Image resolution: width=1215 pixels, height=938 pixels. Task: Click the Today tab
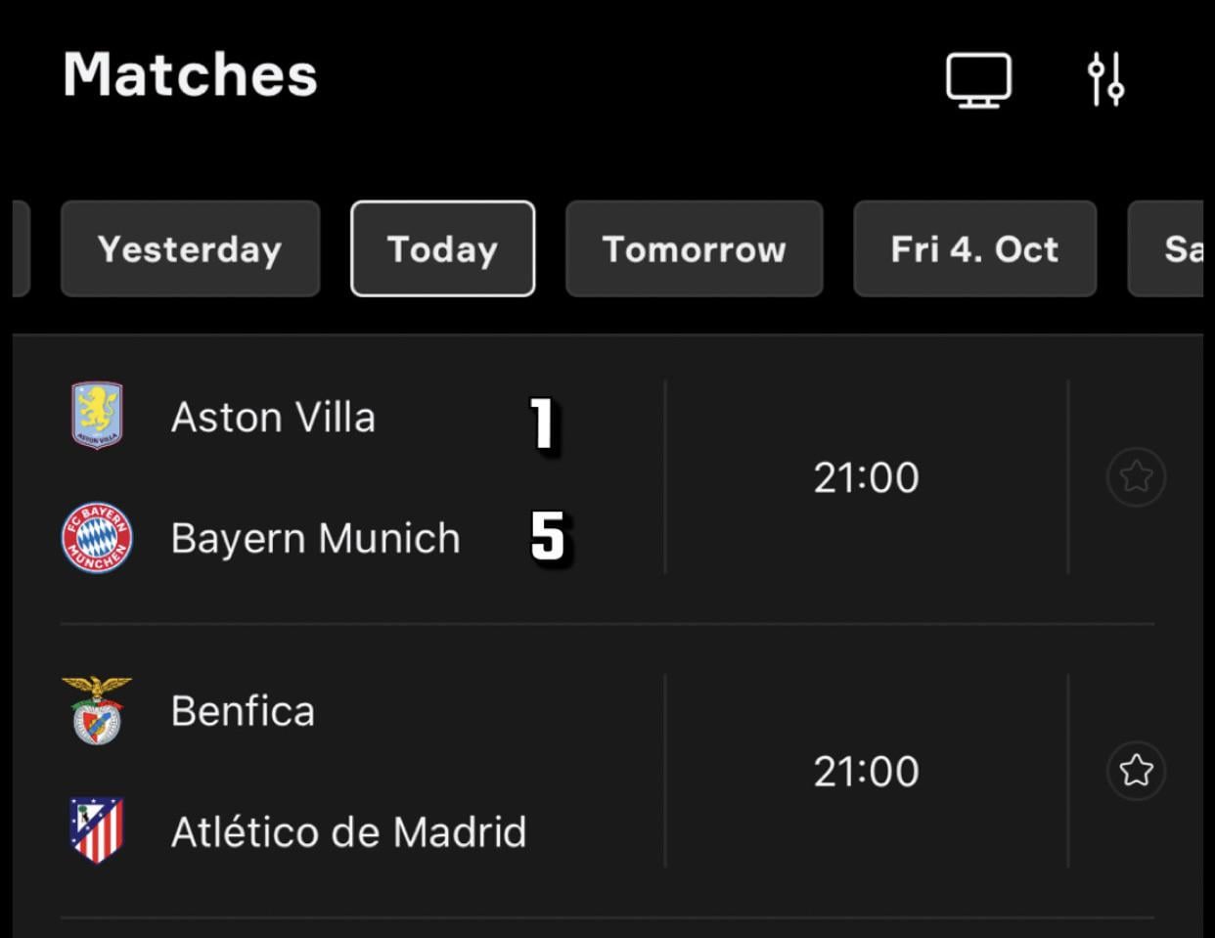442,248
